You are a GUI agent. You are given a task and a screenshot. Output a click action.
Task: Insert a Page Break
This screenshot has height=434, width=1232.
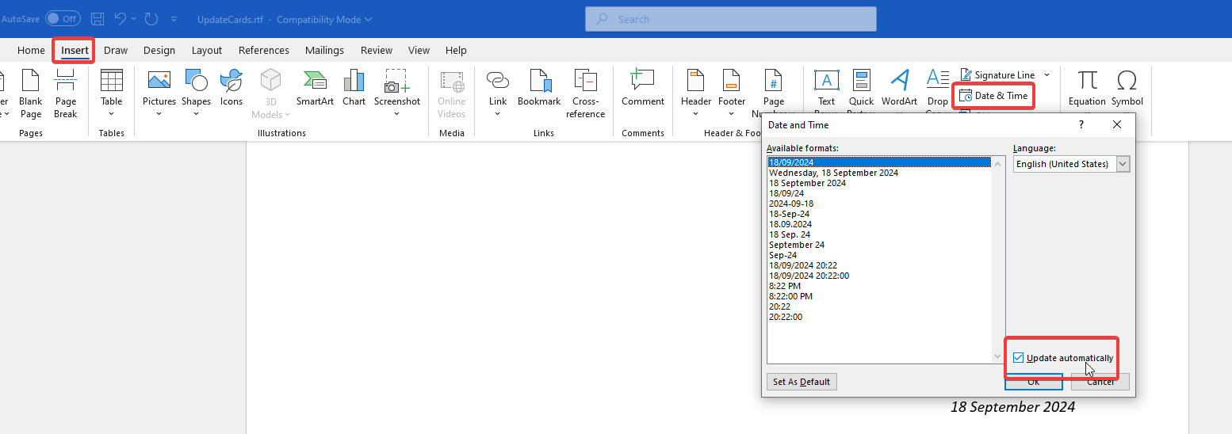[x=66, y=93]
